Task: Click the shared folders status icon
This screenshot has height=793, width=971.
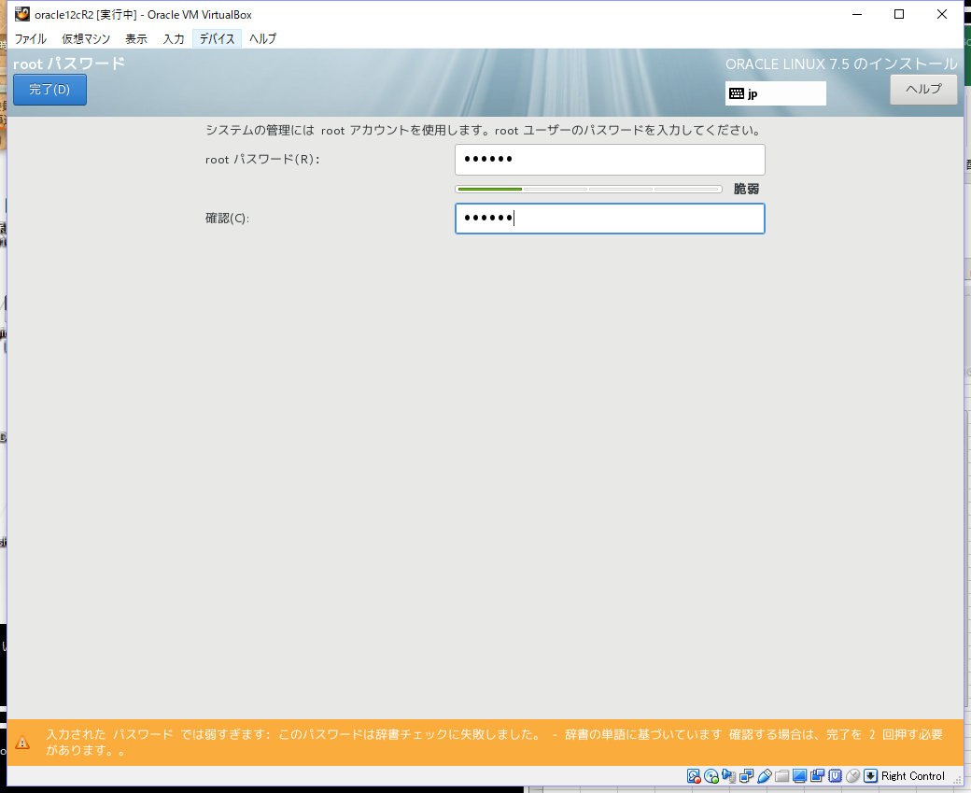Action: coord(781,776)
